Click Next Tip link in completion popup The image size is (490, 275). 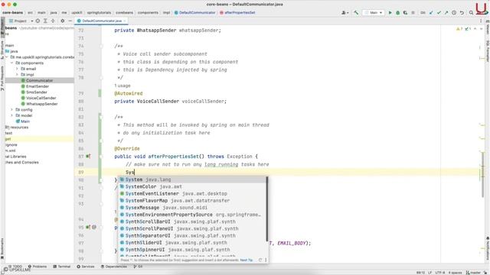(x=247, y=260)
